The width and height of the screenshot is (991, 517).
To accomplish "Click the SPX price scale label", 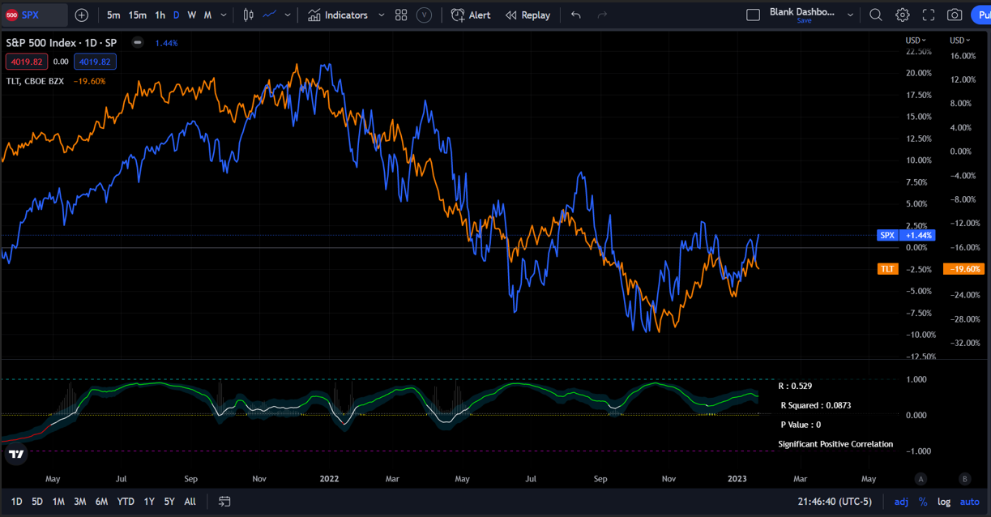I will (887, 235).
